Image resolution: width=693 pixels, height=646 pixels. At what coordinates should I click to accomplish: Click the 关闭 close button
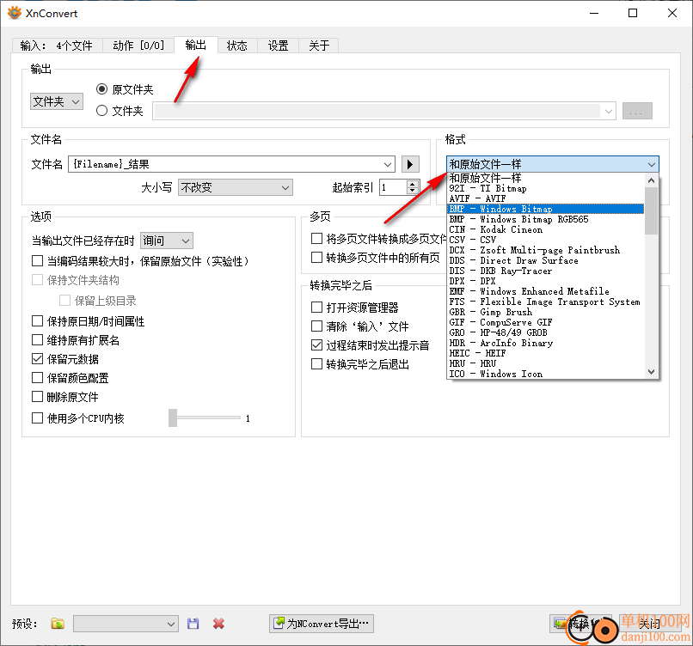649,624
